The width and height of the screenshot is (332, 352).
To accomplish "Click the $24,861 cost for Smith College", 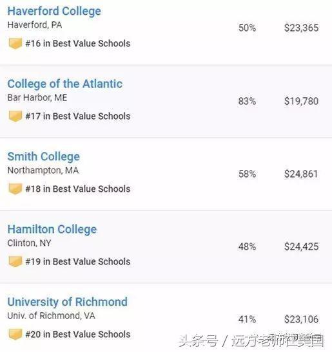I will point(301,174).
